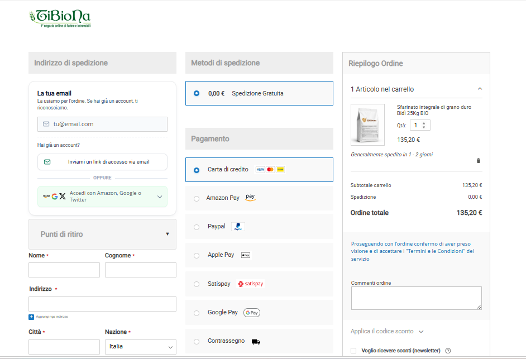Image resolution: width=526 pixels, height=359 pixels.
Task: Select Spedizione Gratuita shipping radio
Action: pos(197,93)
